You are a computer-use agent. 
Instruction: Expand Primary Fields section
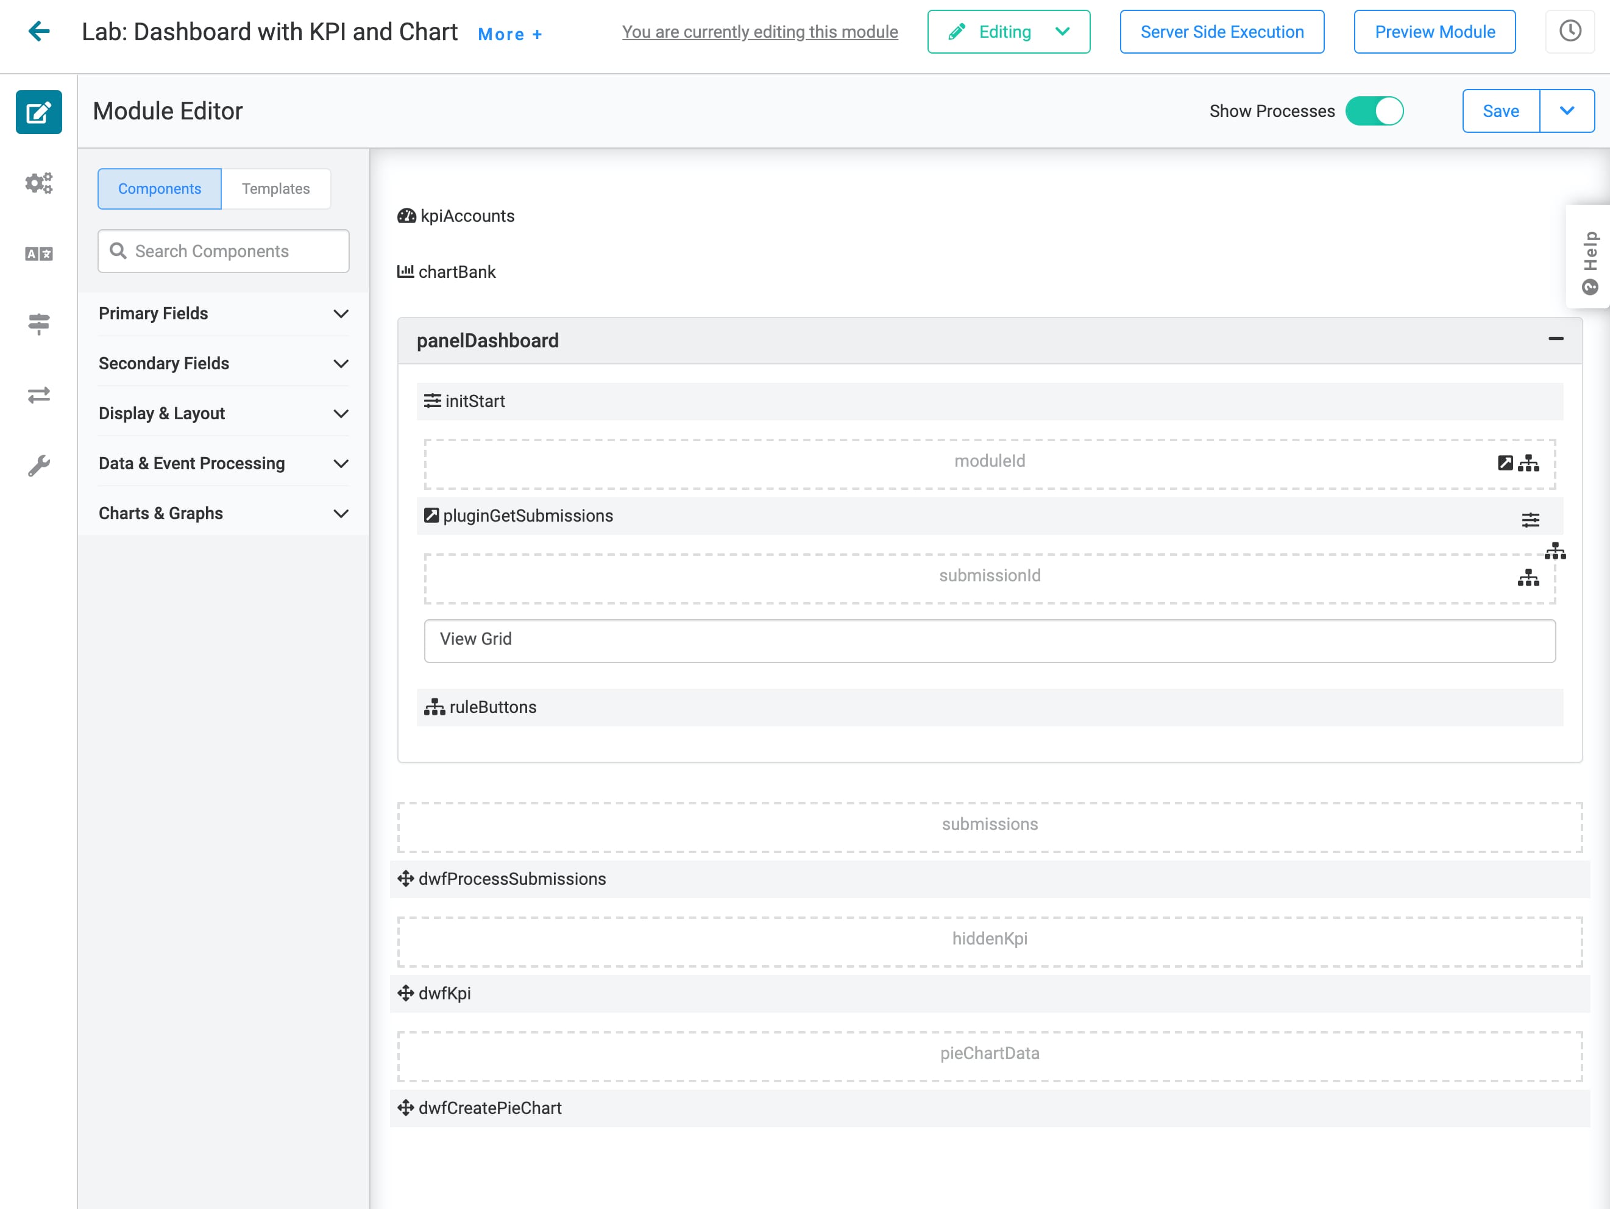pyautogui.click(x=224, y=314)
